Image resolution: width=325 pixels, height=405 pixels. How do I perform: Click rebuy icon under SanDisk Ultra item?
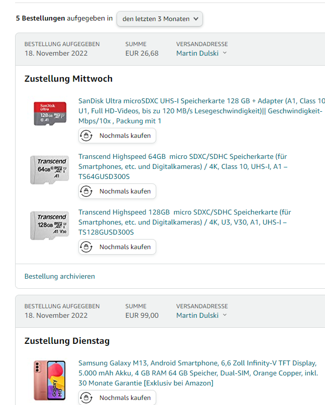pyautogui.click(x=86, y=136)
